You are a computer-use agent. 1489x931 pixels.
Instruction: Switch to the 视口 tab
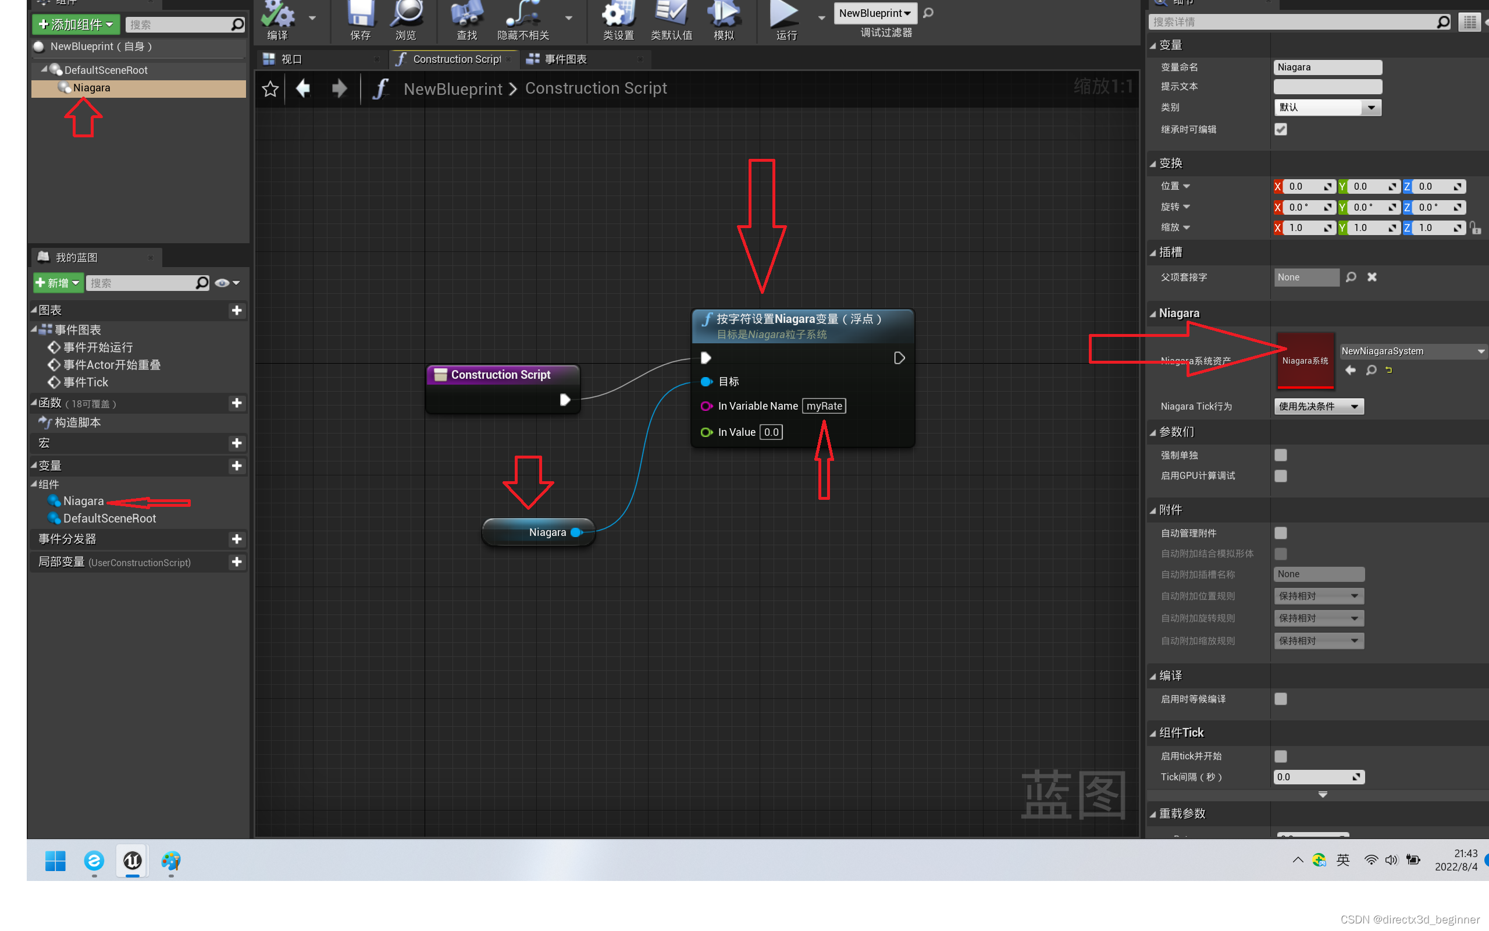point(291,59)
